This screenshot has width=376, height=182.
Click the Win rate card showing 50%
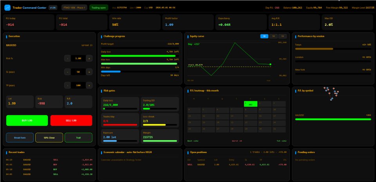coord(135,22)
